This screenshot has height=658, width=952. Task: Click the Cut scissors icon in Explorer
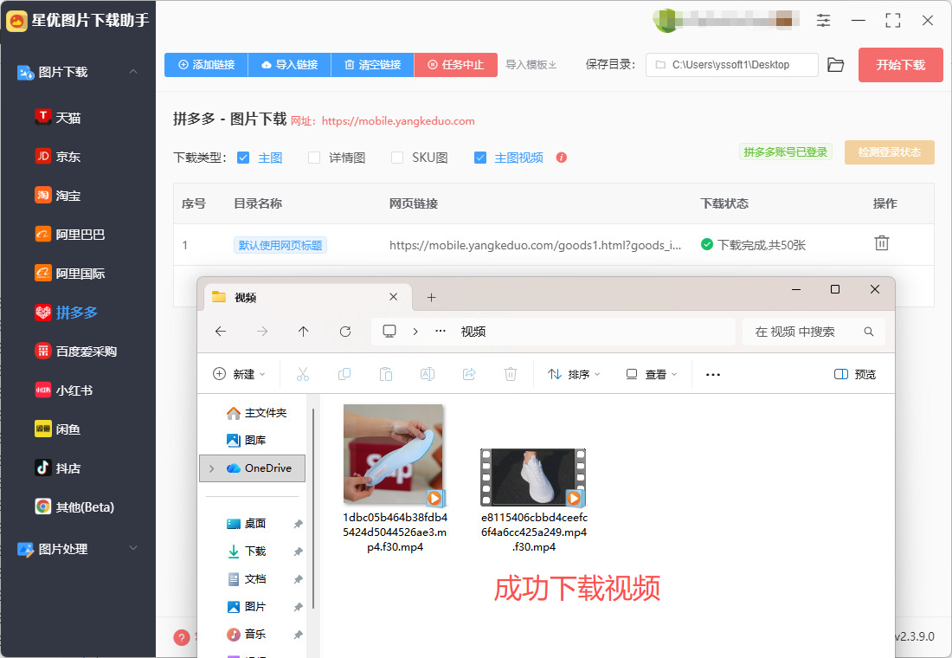(x=302, y=374)
